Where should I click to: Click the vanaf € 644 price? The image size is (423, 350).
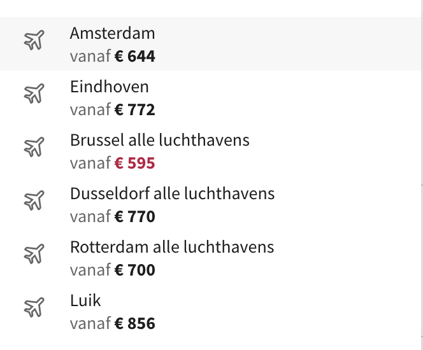113,56
